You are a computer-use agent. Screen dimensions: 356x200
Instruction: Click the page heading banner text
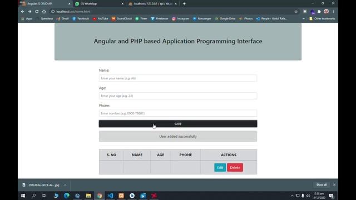(x=178, y=41)
